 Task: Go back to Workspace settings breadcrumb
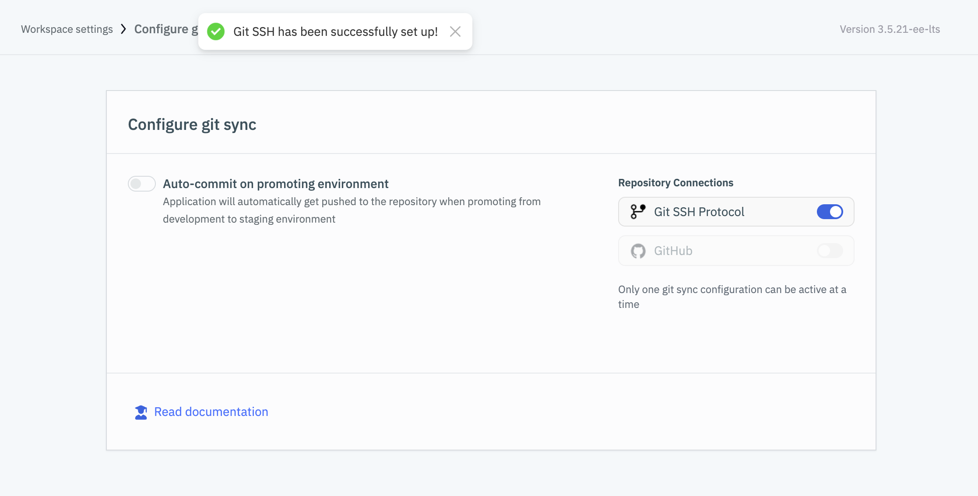[67, 29]
